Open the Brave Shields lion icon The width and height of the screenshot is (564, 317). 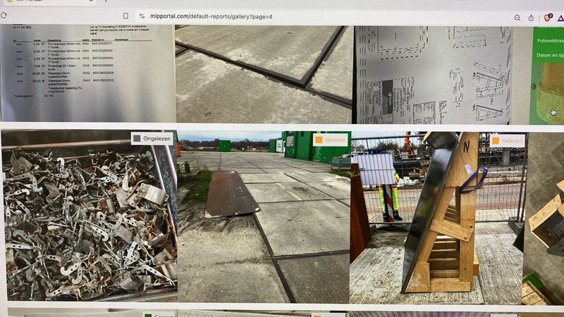pos(548,18)
